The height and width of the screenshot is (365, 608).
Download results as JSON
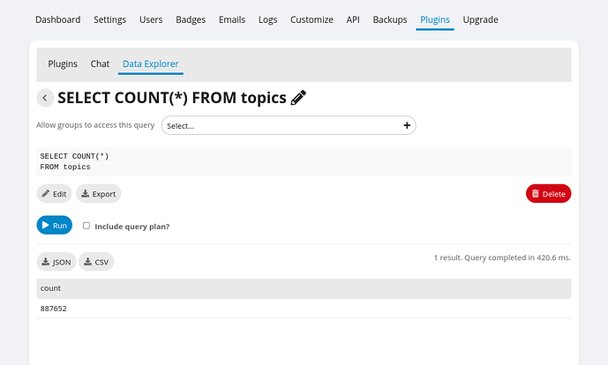click(56, 262)
